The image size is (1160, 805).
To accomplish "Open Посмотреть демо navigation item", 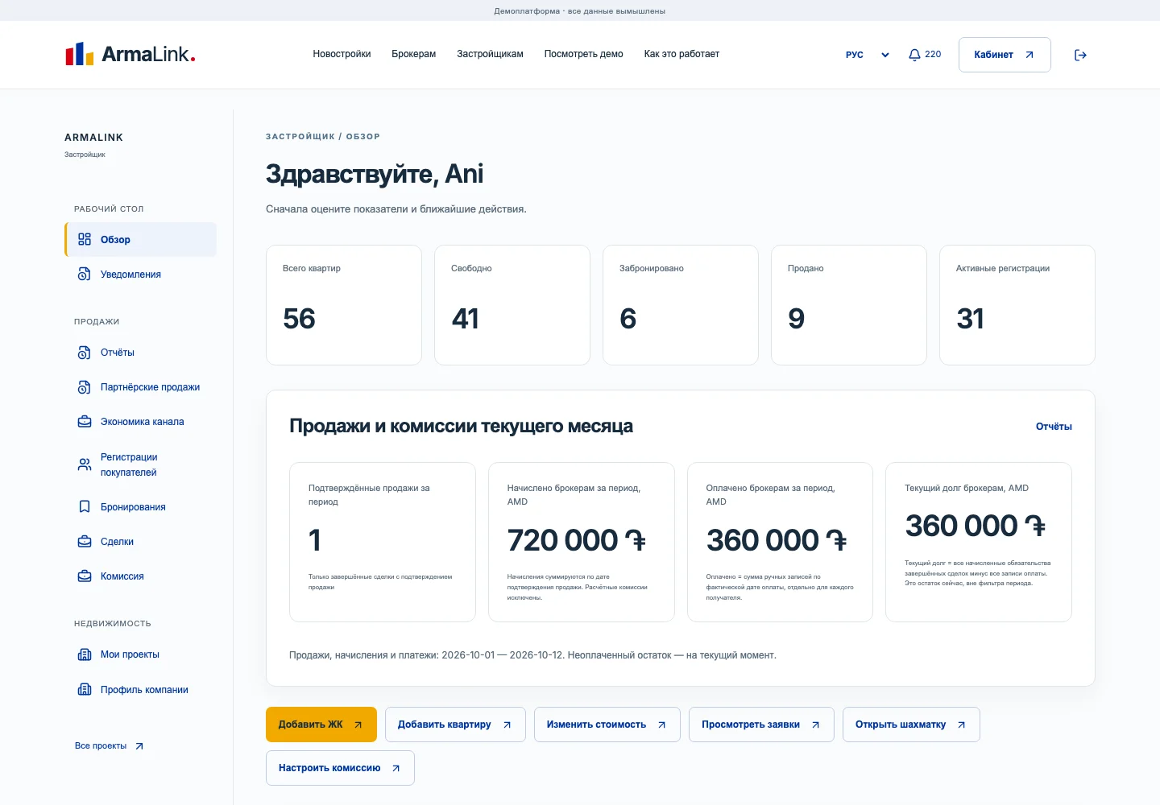I will (x=583, y=54).
